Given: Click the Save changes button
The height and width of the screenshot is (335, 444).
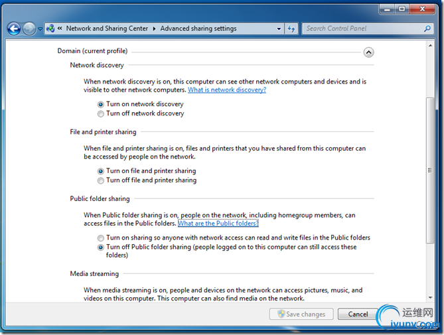Looking at the screenshot, I should click(x=301, y=314).
